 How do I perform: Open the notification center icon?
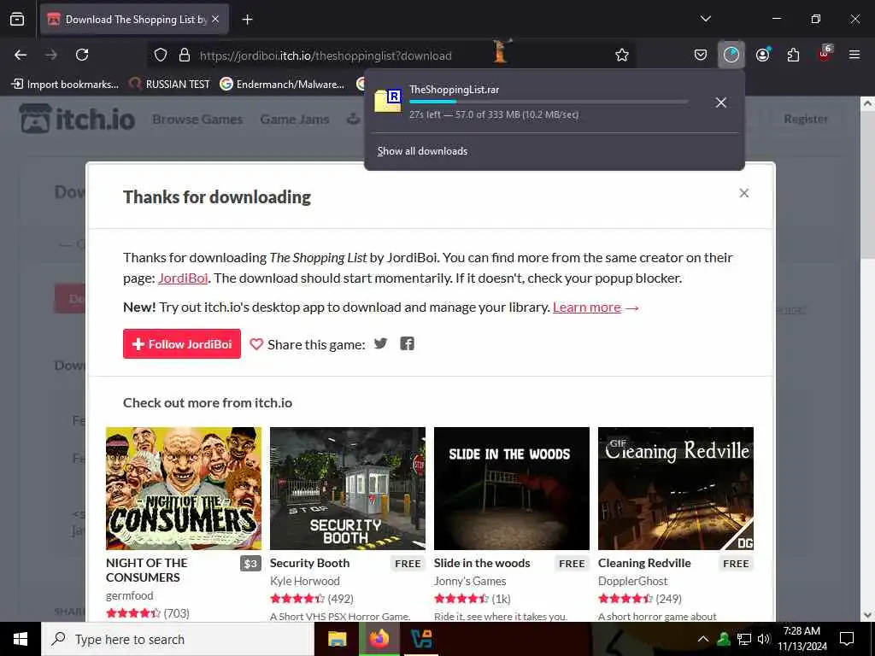coord(847,639)
